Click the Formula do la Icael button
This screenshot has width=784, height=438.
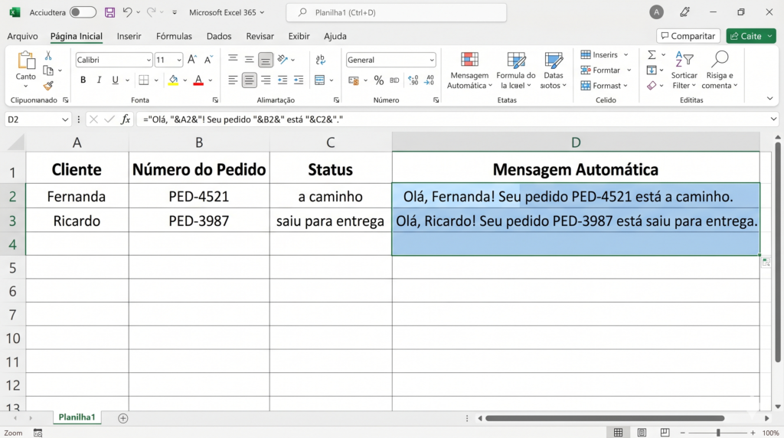(516, 70)
